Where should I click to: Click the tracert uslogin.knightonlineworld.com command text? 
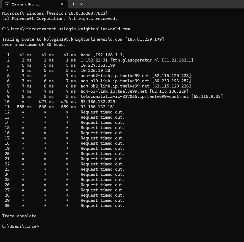click(84, 29)
